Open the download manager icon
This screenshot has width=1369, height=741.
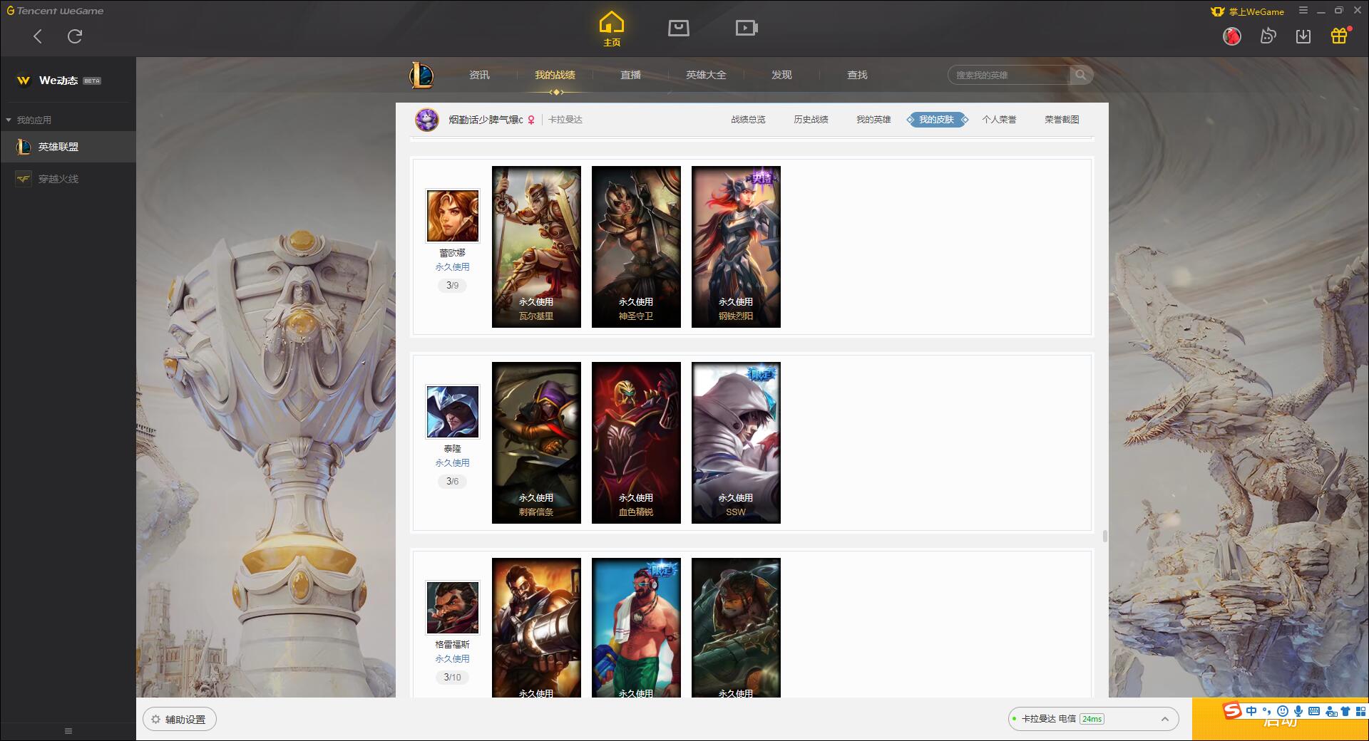(x=1303, y=36)
